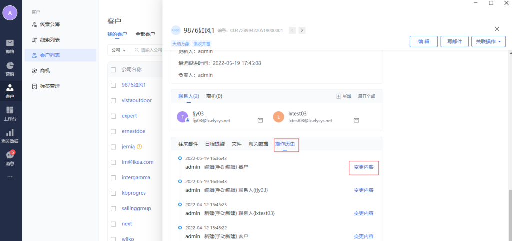Expand the 公司 filter dropdown
Viewport: 512px width, 241px height.
(118, 50)
